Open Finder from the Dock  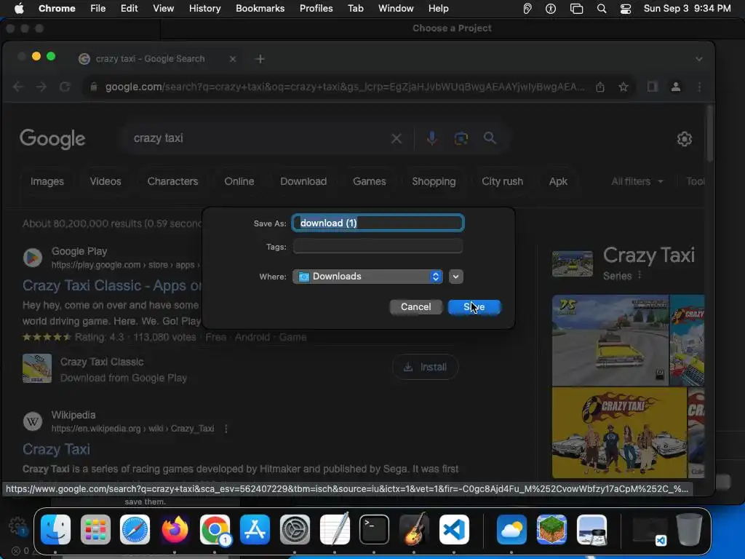tap(55, 529)
